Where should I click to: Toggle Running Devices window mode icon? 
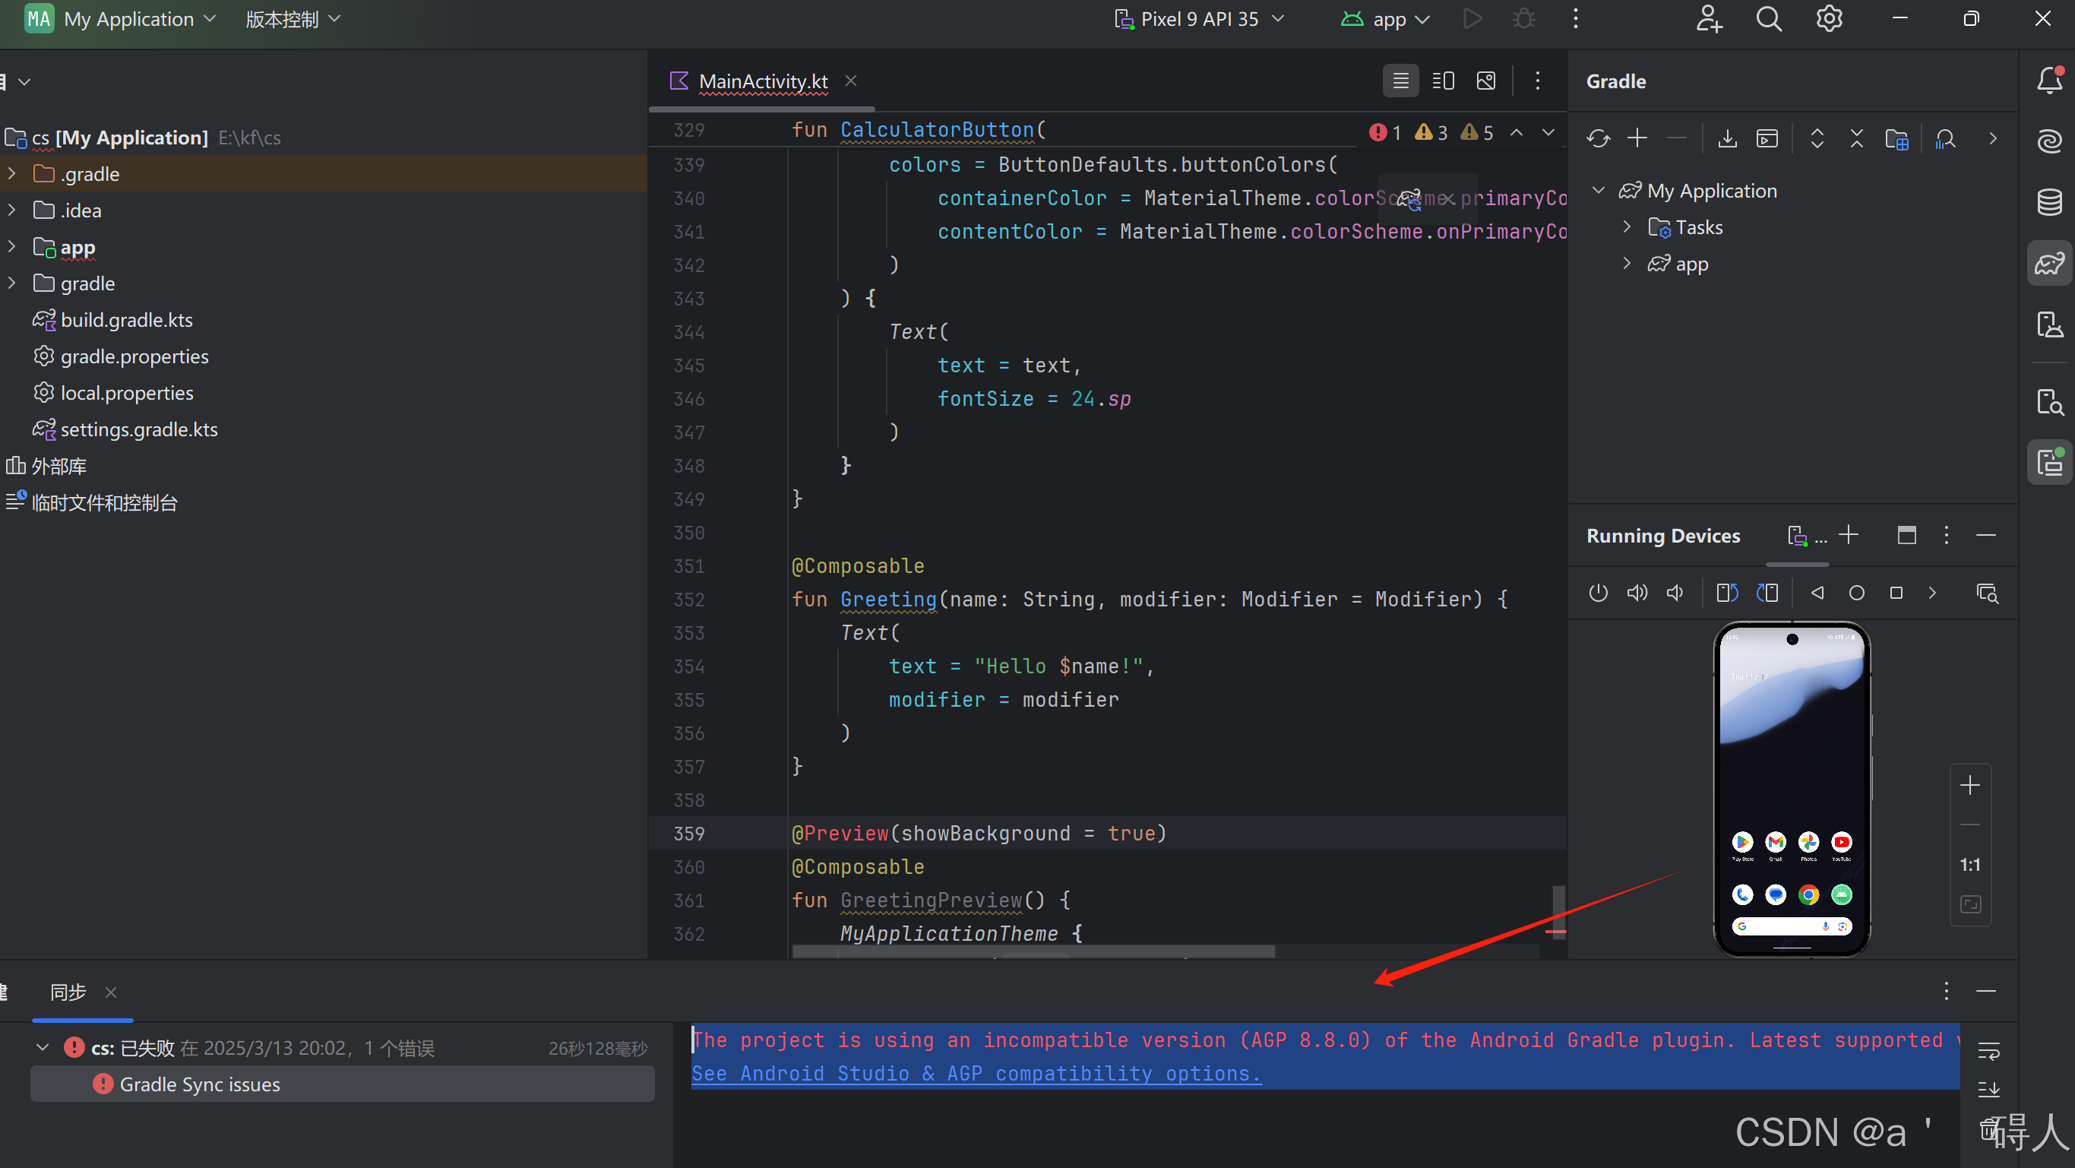click(x=1906, y=535)
